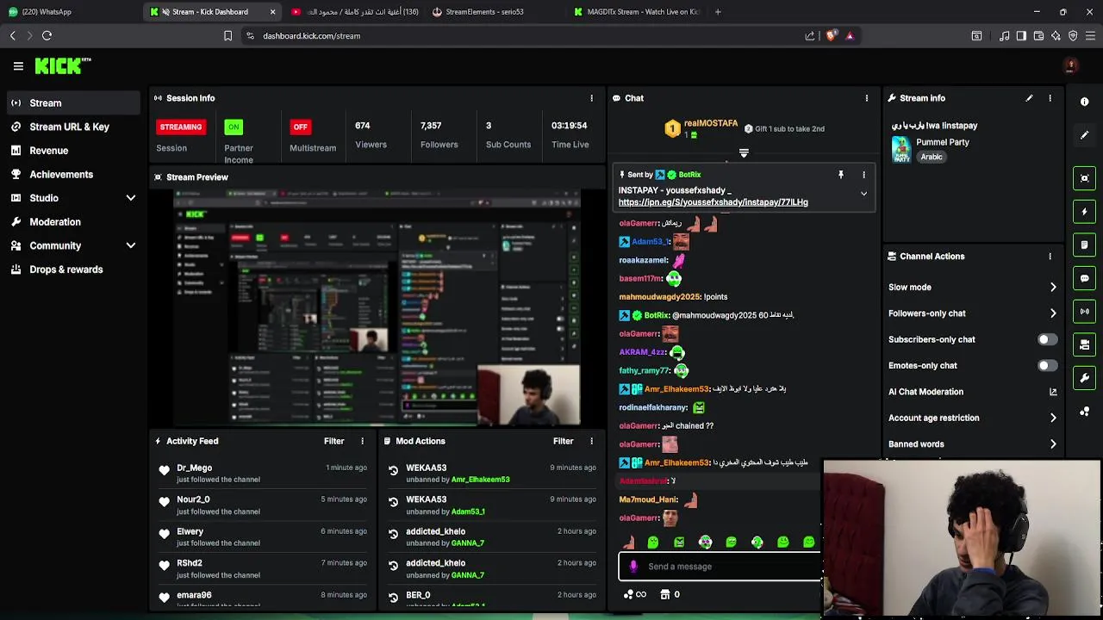The height and width of the screenshot is (620, 1103).
Task: Open Stream info three-dot options
Action: point(1050,98)
